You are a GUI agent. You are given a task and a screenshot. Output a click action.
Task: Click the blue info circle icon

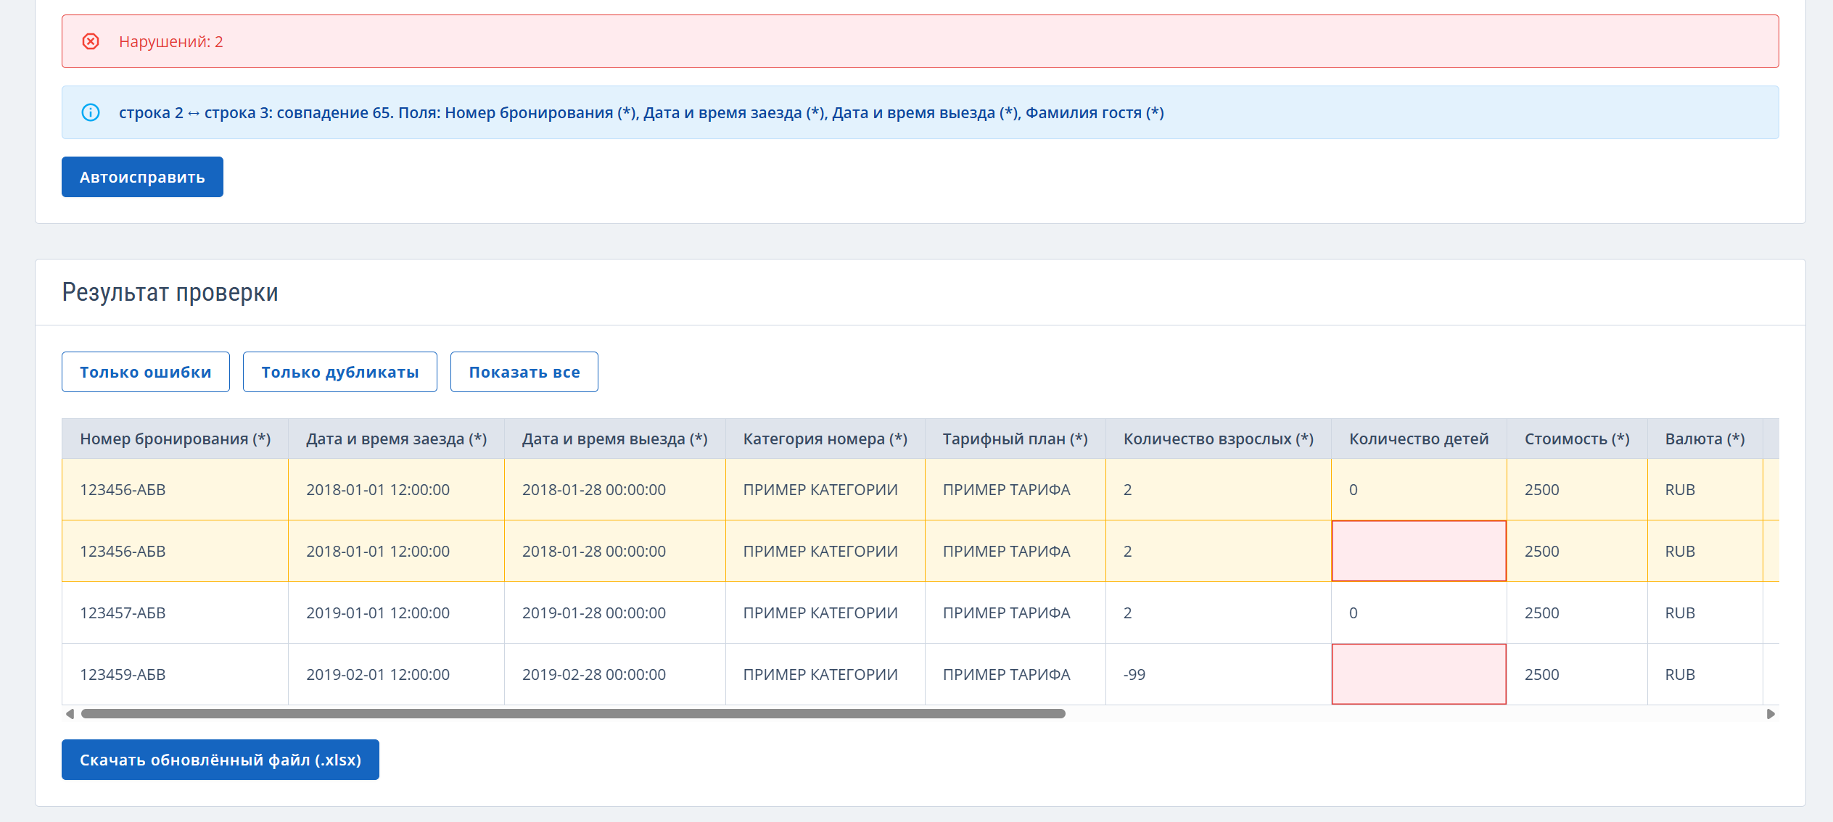point(91,112)
